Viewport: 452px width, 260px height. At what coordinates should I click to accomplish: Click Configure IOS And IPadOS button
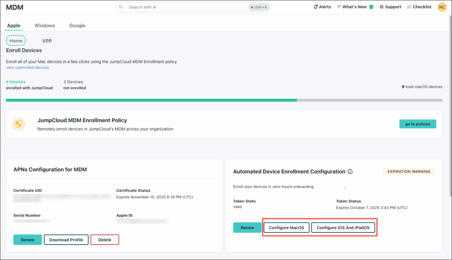point(343,227)
